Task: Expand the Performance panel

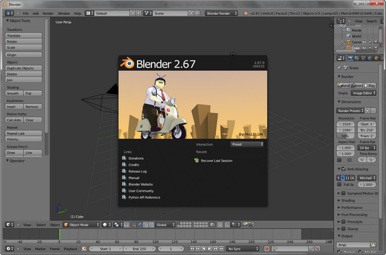Action: (351, 208)
